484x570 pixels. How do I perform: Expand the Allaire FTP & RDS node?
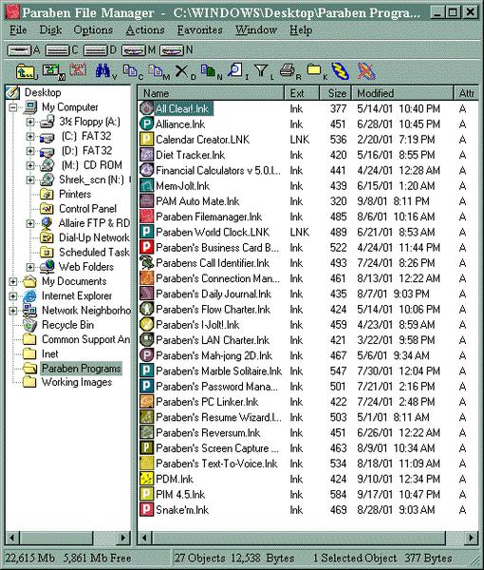(x=30, y=223)
